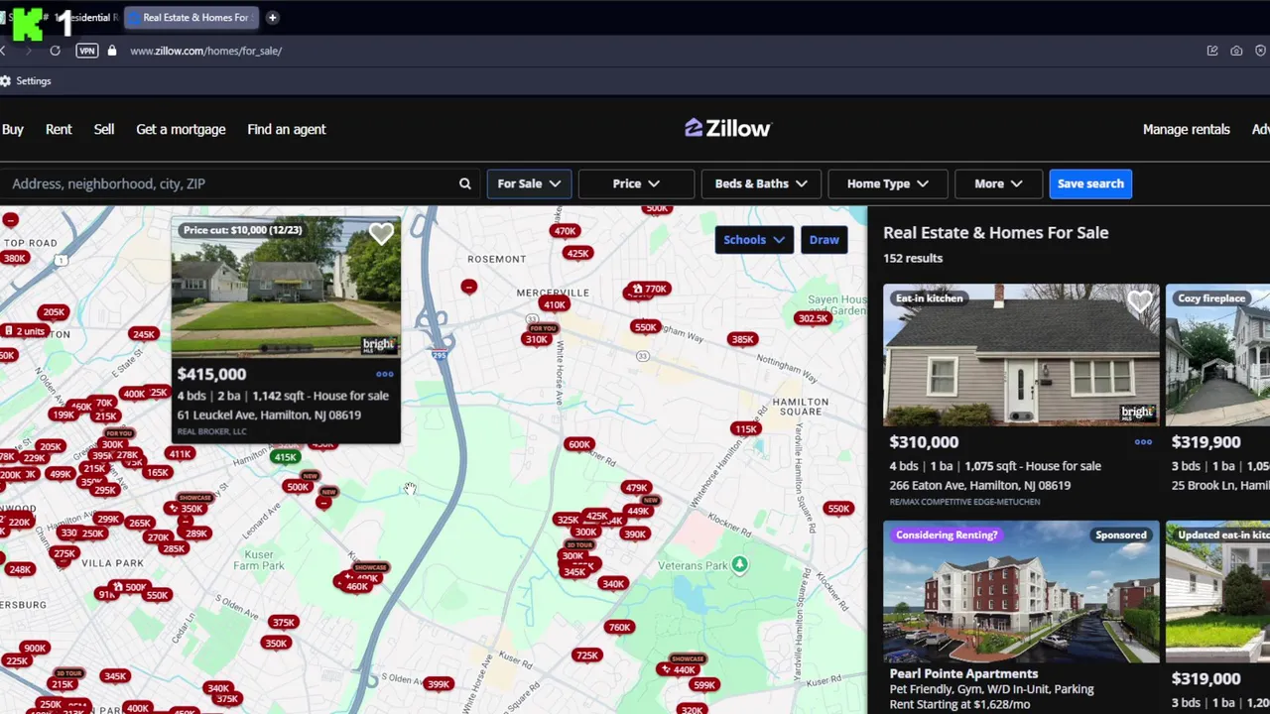Open a new browser tab with plus
This screenshot has height=714, width=1270.
pos(272,17)
